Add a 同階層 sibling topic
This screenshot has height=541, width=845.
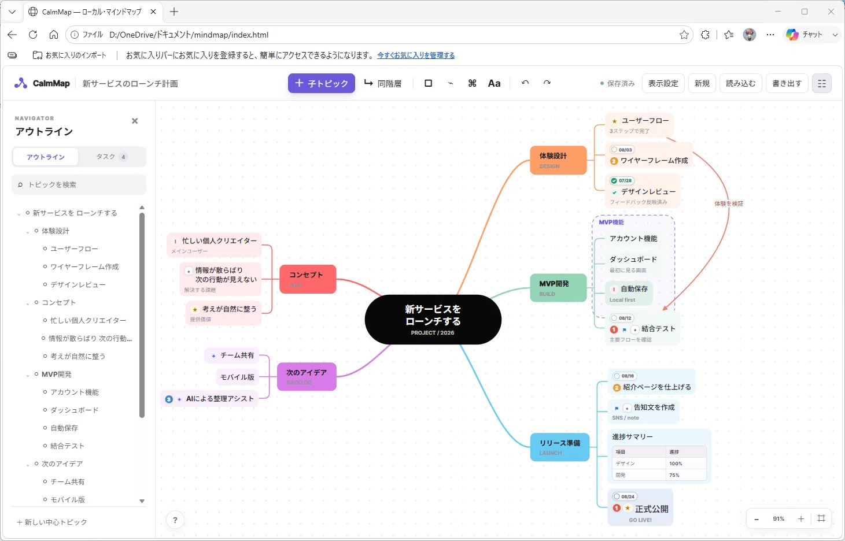(383, 83)
